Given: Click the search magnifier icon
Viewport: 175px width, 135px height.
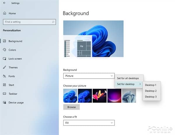Looking at the screenshot, I should pos(53,22).
